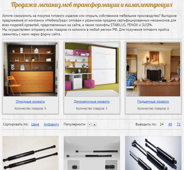Click the Количество товаров: 5 text
The width and height of the screenshot is (184, 170).
pos(92,109)
